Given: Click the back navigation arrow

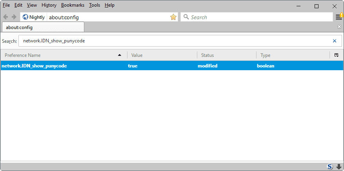Looking at the screenshot, I should 6,17.
